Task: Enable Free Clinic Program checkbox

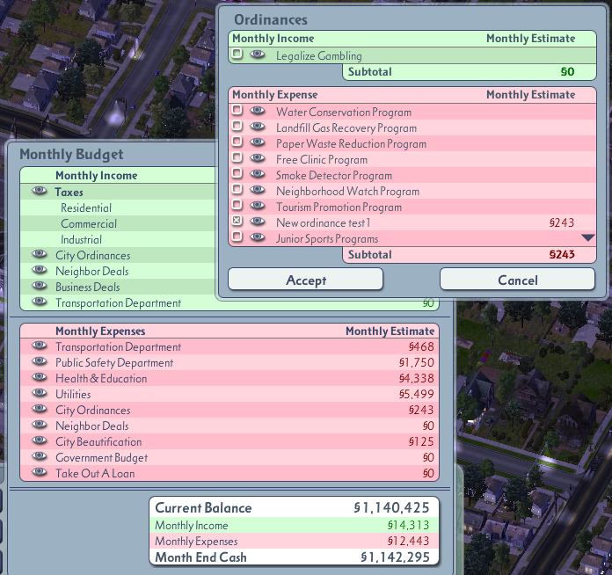Action: click(x=237, y=157)
